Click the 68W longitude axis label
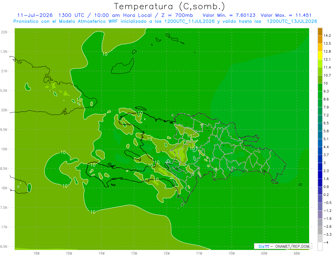Viewport: 333px width, 257px height. click(297, 253)
